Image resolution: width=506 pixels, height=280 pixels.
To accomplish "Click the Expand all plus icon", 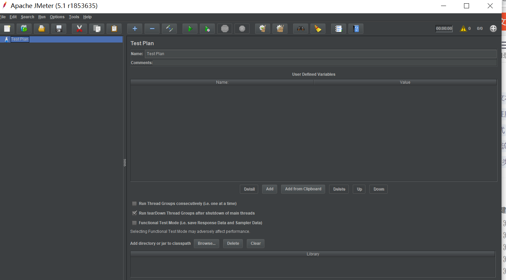I will tap(135, 29).
